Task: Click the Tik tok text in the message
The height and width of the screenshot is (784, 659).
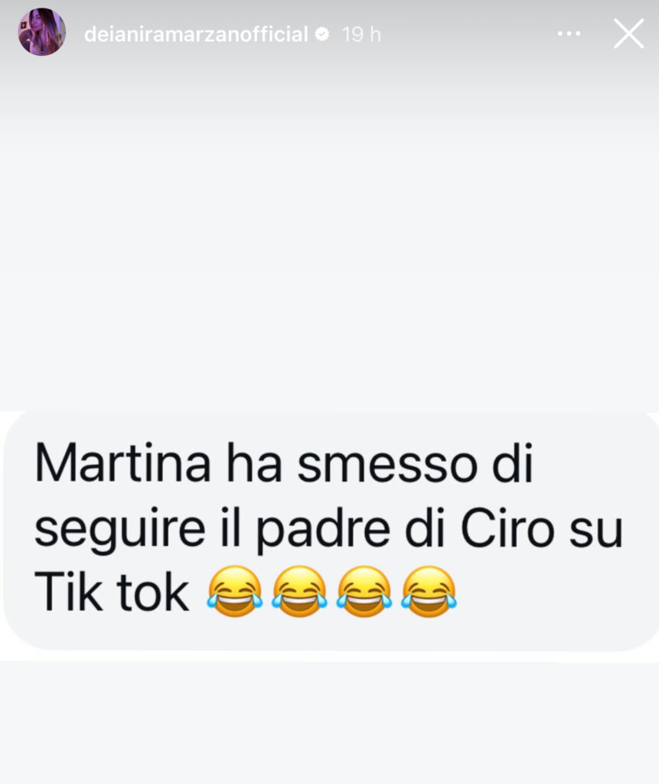Action: click(112, 592)
